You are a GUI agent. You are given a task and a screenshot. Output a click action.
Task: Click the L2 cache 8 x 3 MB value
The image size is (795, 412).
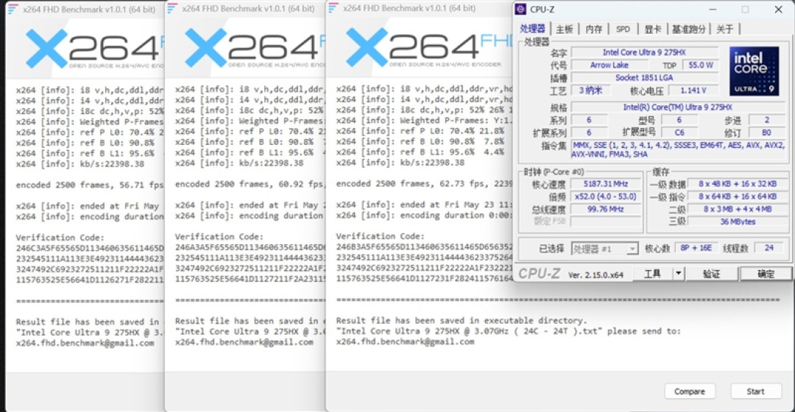[737, 209]
